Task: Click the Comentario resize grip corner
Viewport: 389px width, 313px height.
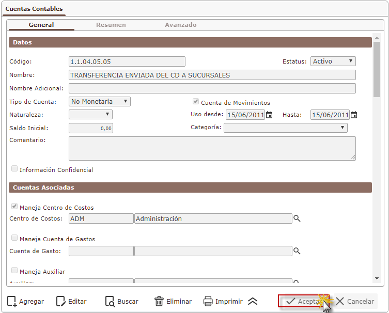Action: [353, 158]
